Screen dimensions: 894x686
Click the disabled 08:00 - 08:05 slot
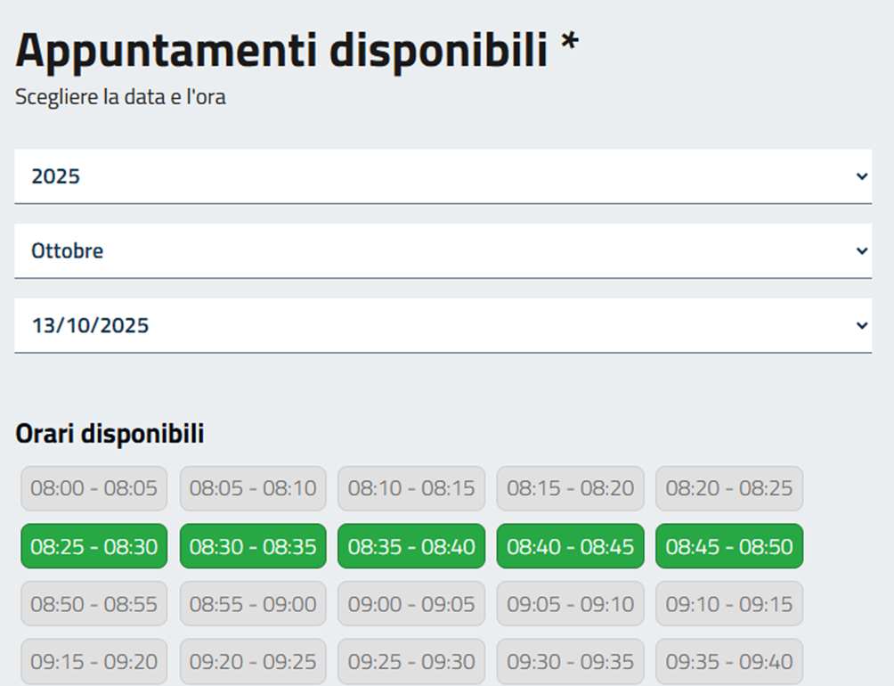pos(93,488)
